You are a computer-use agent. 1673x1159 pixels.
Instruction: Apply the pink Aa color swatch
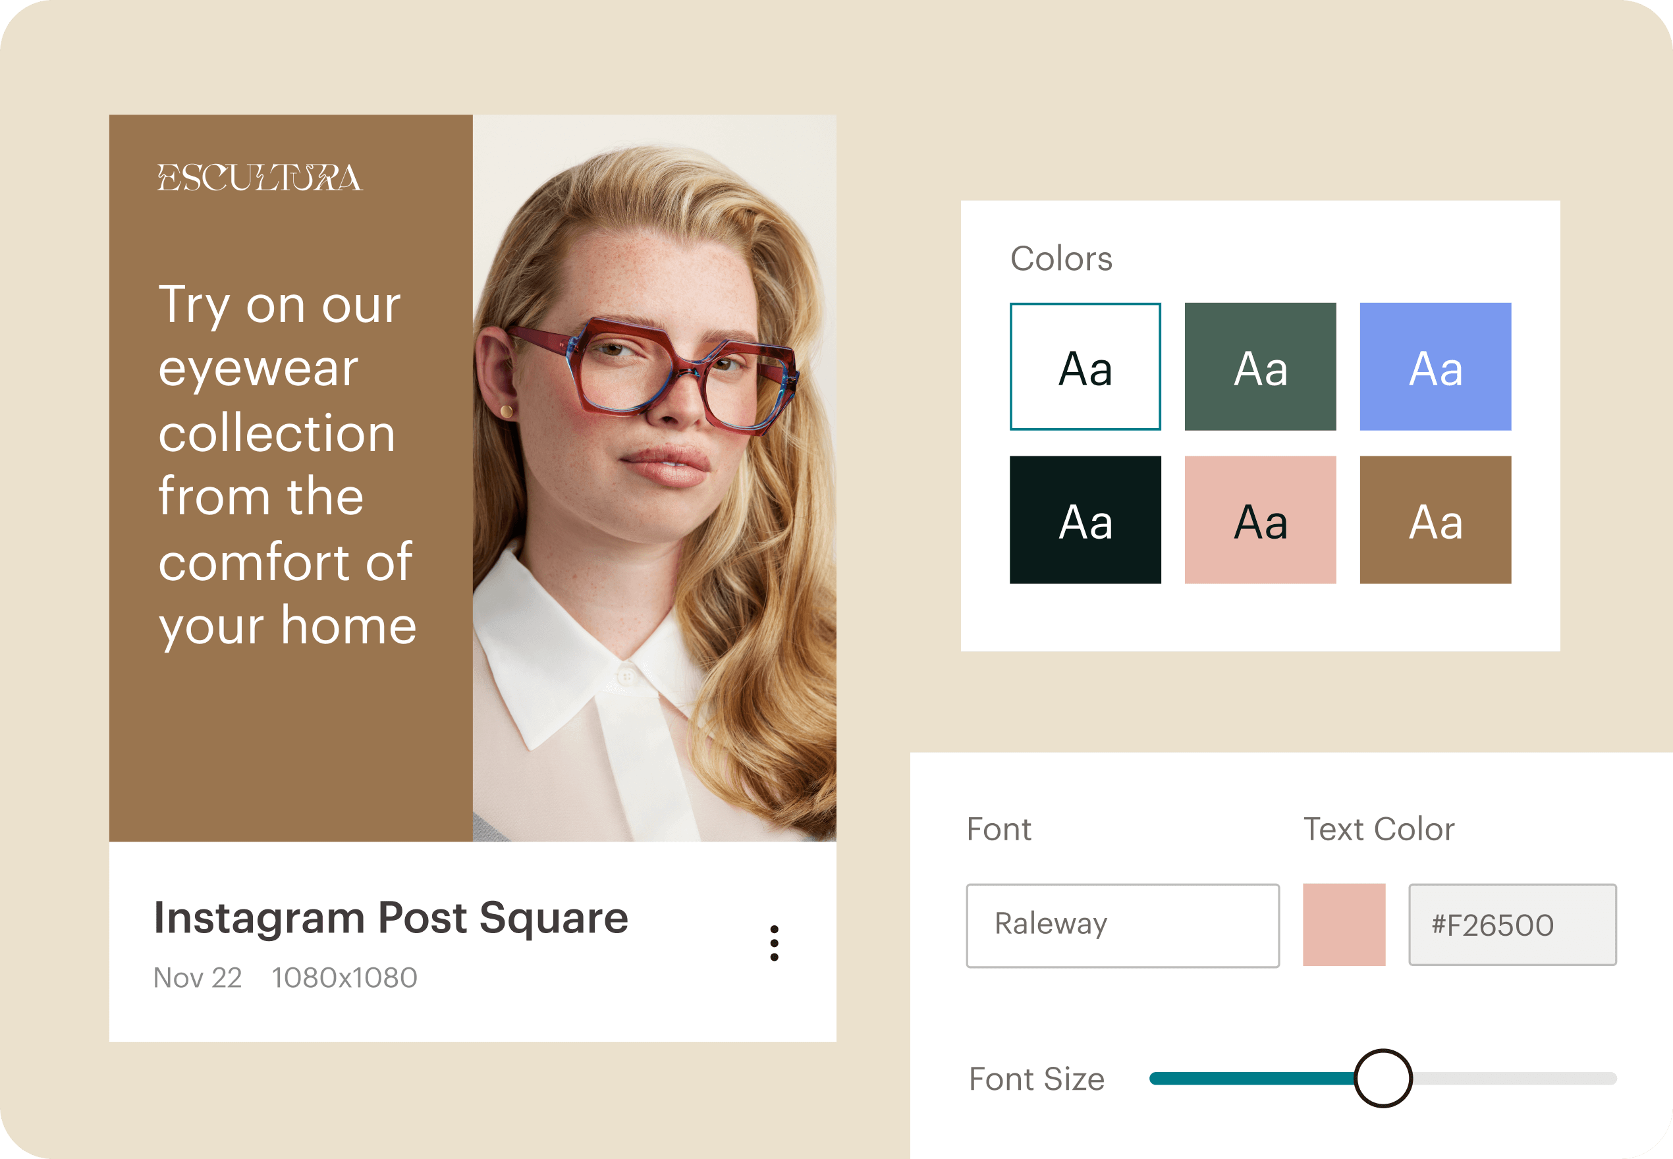click(1260, 520)
